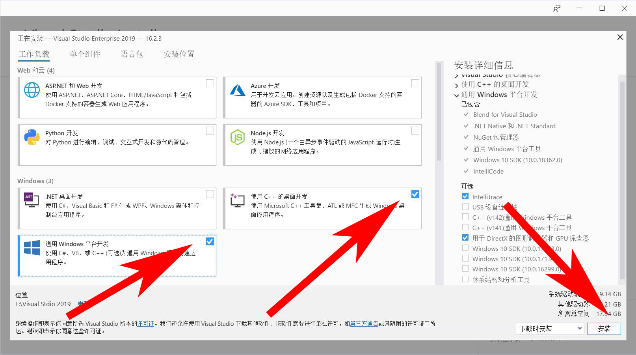636x355 pixels.
Task: Check C++ (v142) 通用 Windows 平台工具
Action: pos(465,217)
